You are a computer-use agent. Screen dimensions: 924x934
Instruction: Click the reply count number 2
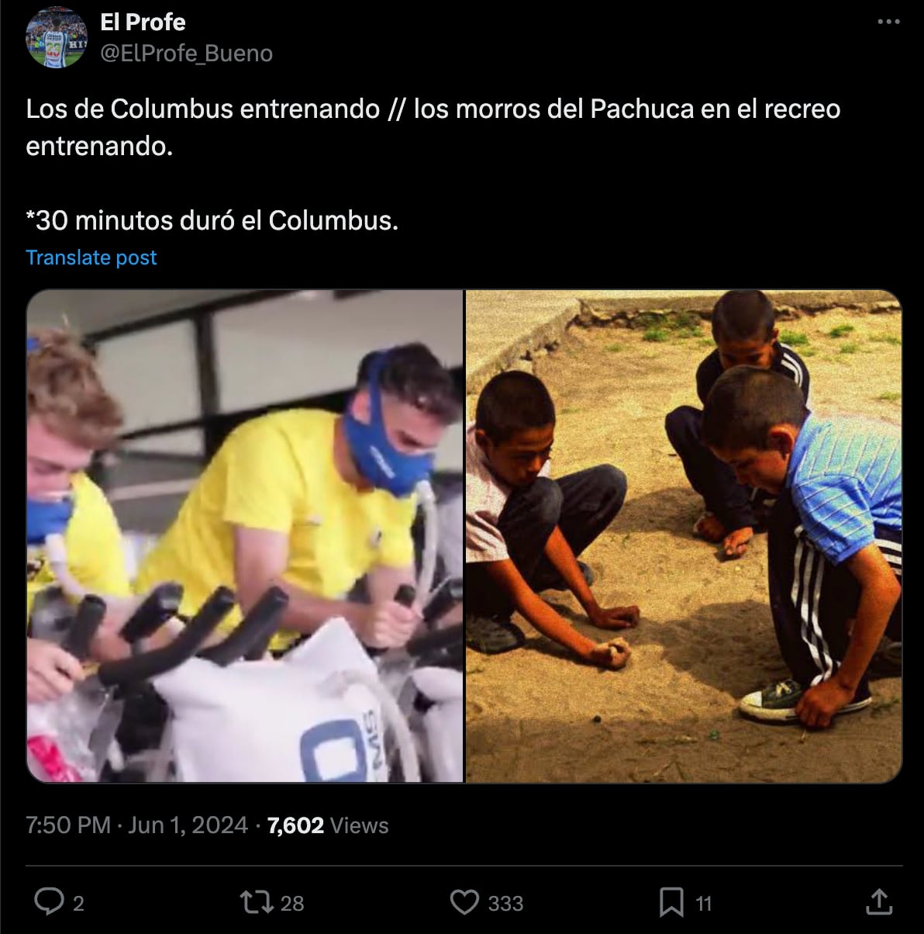[x=78, y=903]
